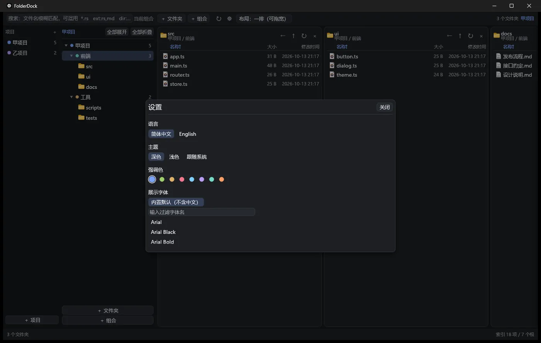Select the scripts folder icon in tree
This screenshot has width=541, height=343.
pos(81,107)
